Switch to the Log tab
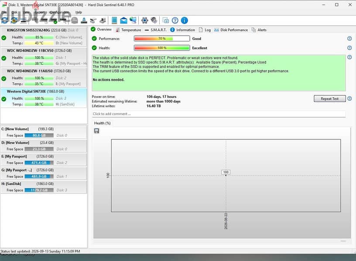Image resolution: width=356 pixels, height=261 pixels. point(205,30)
